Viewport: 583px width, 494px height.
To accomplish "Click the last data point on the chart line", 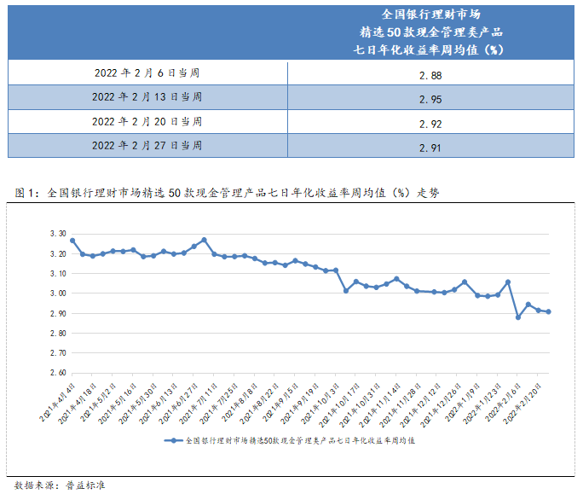I will tap(548, 312).
